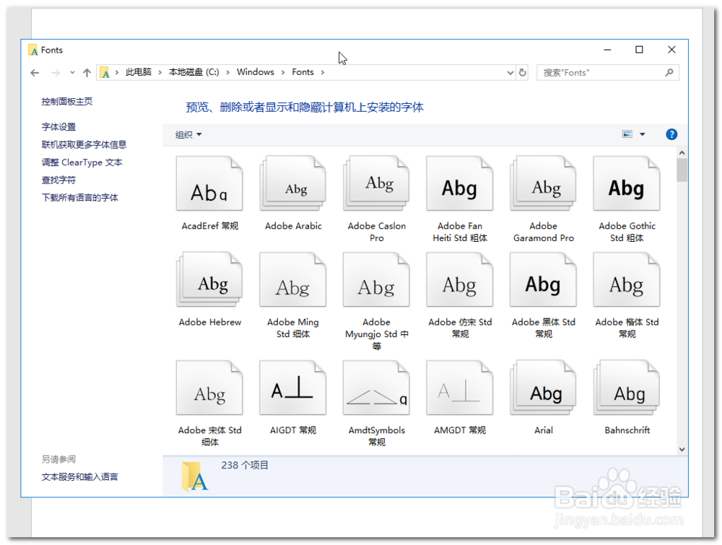Click the view layout icon button
This screenshot has height=545, width=722.
[627, 134]
